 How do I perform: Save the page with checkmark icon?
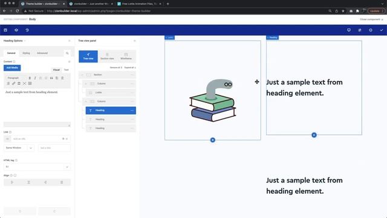[382, 30]
